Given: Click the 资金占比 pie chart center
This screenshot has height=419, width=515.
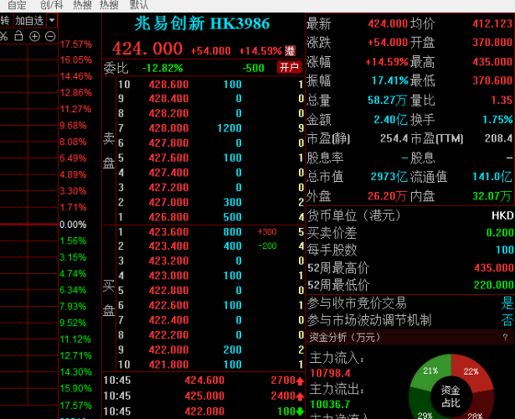Looking at the screenshot, I should [451, 396].
